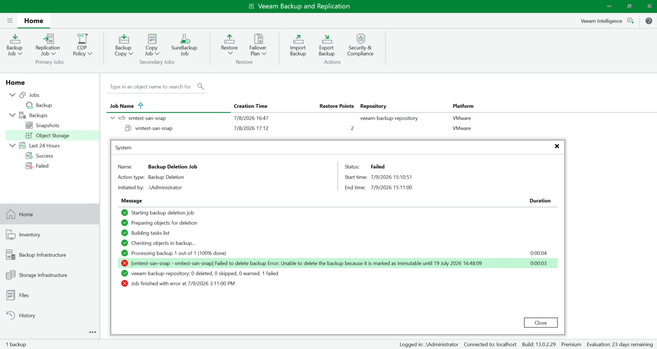The height and width of the screenshot is (349, 657).
Task: Open the CDP Policy ribbon button
Action: click(82, 45)
